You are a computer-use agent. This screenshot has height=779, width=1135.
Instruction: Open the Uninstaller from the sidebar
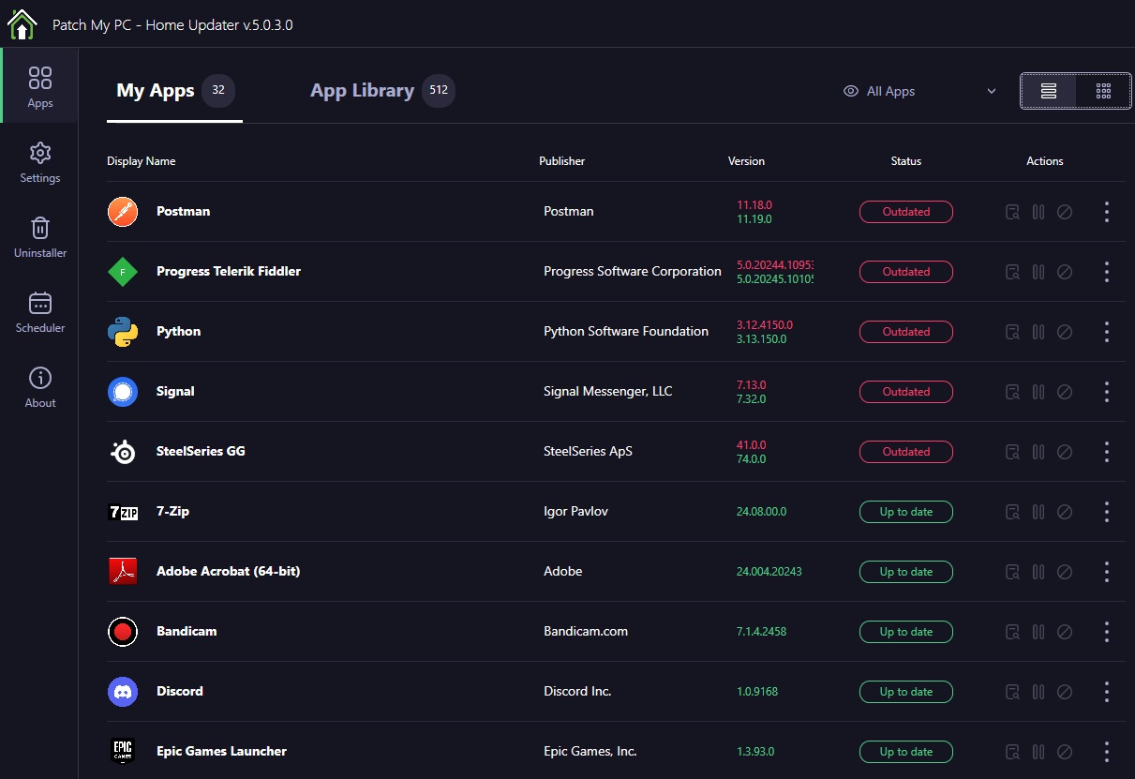(39, 236)
